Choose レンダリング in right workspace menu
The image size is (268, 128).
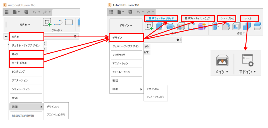pos(127,55)
